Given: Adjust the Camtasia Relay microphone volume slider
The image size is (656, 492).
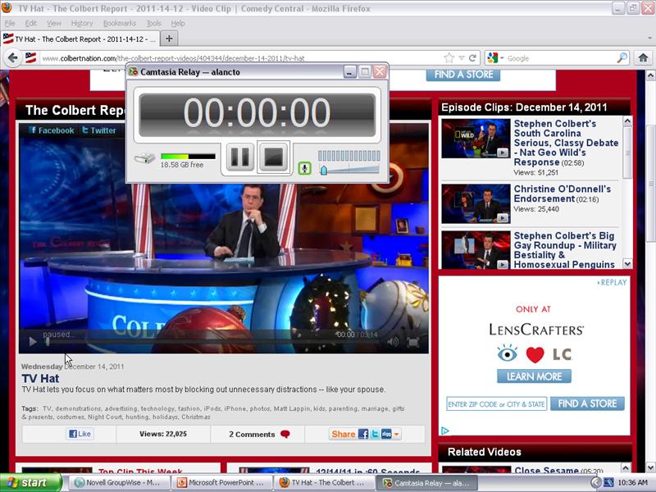Looking at the screenshot, I should (323, 170).
